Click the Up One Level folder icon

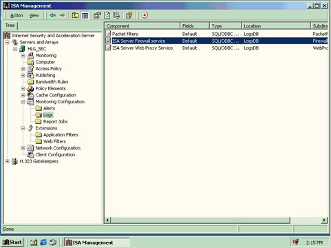tap(75, 15)
